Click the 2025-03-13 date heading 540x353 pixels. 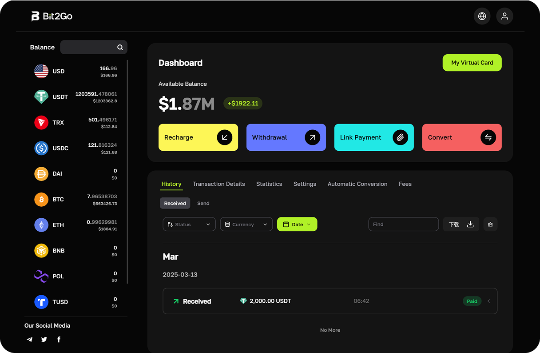click(x=180, y=274)
